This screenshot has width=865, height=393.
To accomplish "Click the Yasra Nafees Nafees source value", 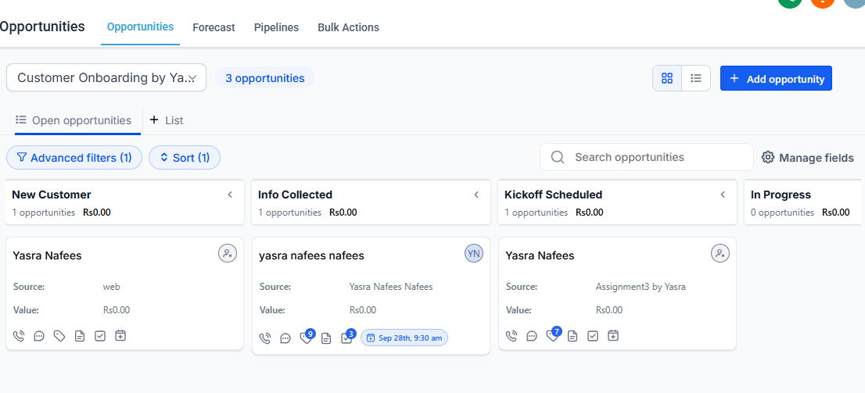I will tap(391, 287).
